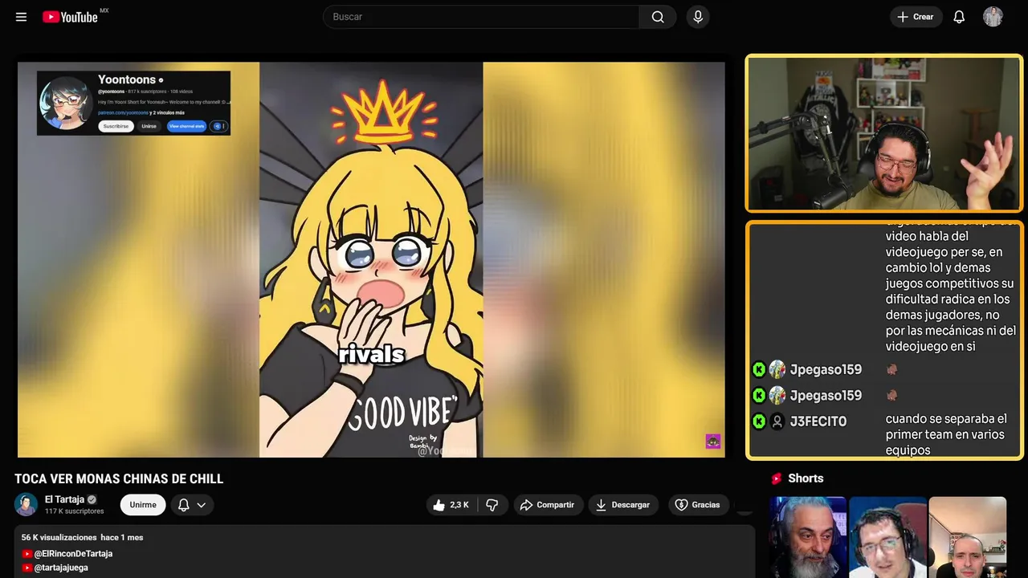Click J3FECITO chat message
Viewport: 1028px width, 578px height.
pos(946,434)
